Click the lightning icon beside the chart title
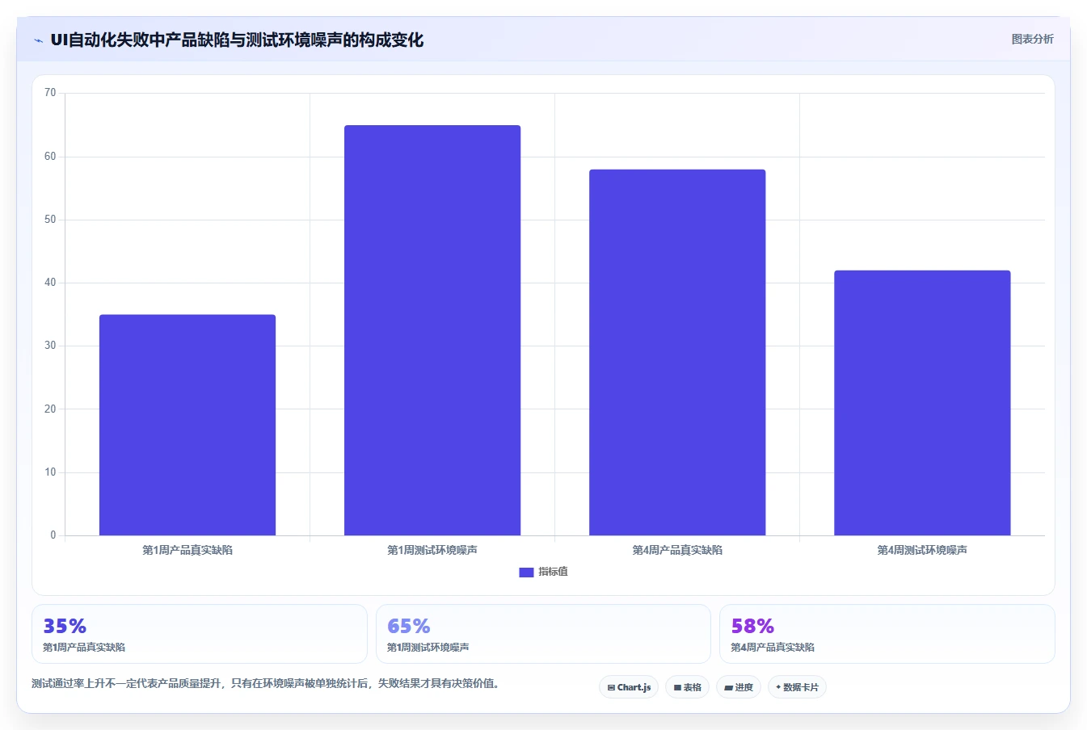Screen dimensions: 1087x730 (x=38, y=40)
